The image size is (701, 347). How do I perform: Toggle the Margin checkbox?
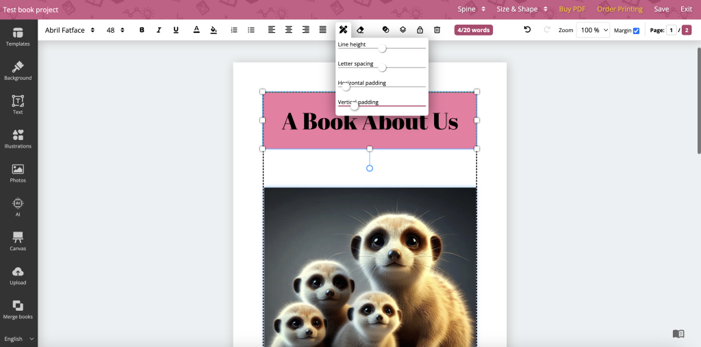coord(636,31)
